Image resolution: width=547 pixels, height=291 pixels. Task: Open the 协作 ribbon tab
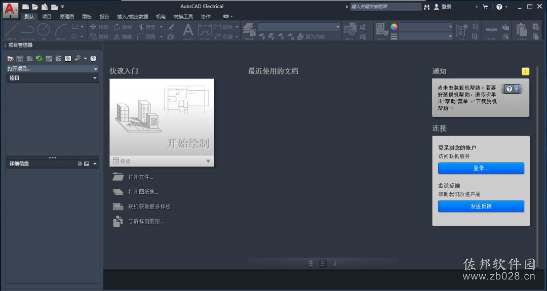click(x=206, y=16)
